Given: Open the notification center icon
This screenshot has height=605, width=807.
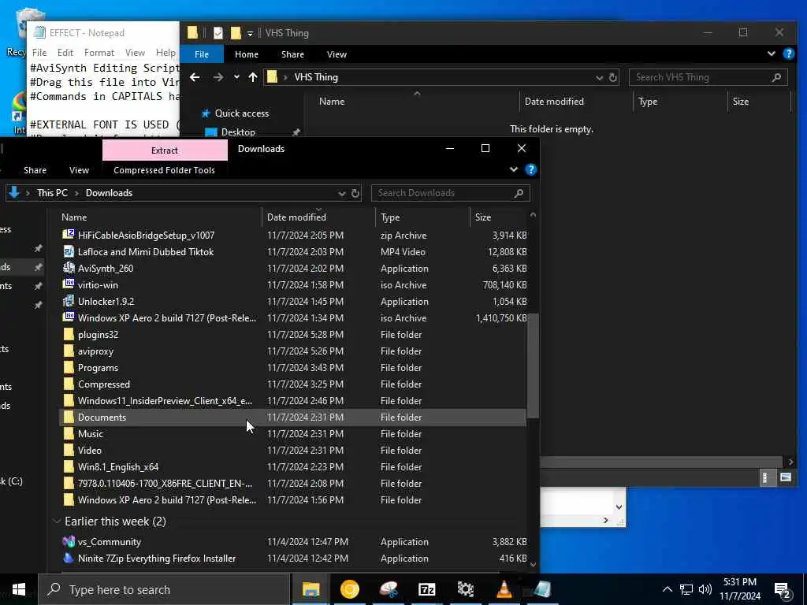Looking at the screenshot, I should coord(783,590).
